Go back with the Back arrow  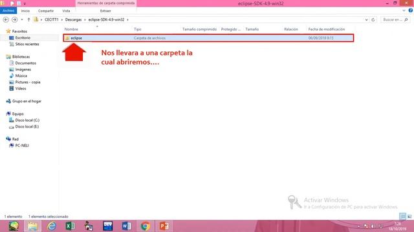pyautogui.click(x=6, y=20)
